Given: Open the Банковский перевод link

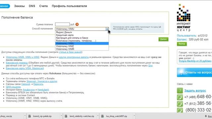Looking at the screenshot, I should pyautogui.click(x=17, y=63).
